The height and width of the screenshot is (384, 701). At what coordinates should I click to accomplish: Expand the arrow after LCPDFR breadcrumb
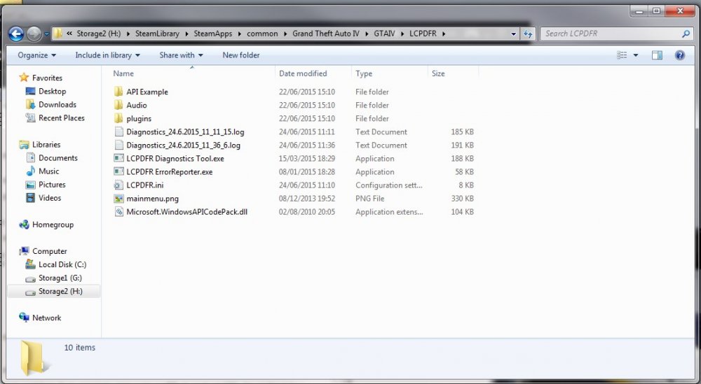444,34
